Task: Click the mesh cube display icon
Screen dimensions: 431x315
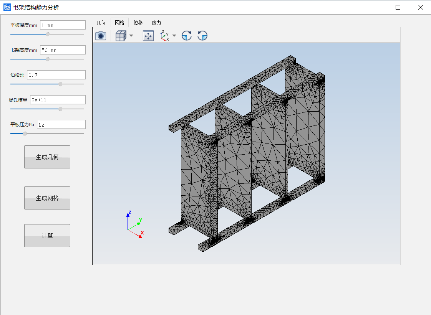Action: [121, 36]
